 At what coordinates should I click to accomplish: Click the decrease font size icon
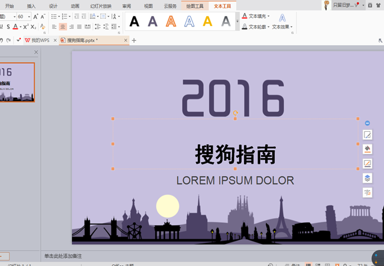(43, 17)
